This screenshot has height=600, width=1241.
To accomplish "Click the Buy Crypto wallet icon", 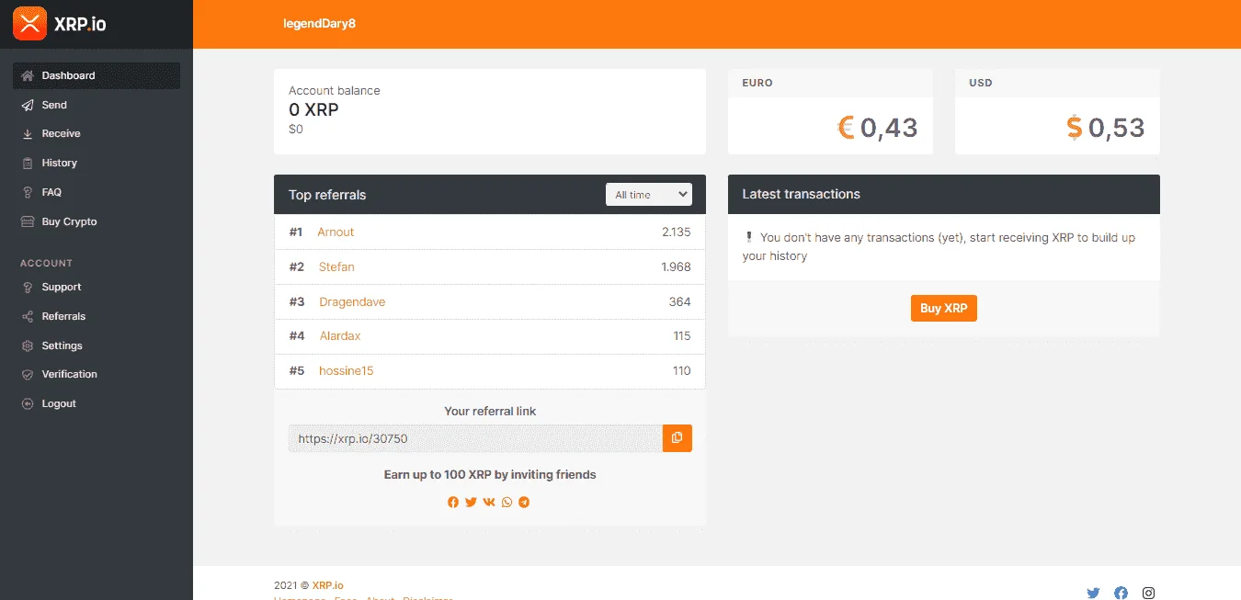I will 28,221.
